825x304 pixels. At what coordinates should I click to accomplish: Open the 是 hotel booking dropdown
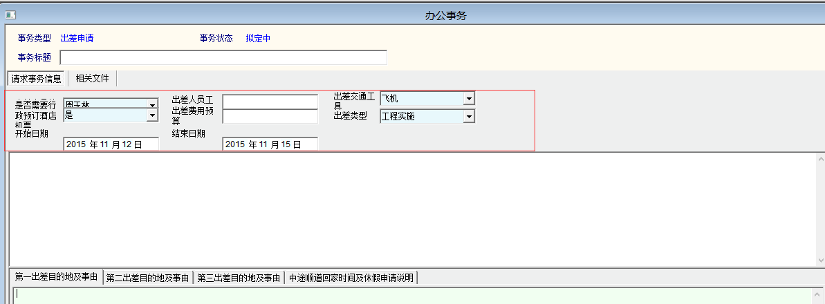[152, 115]
